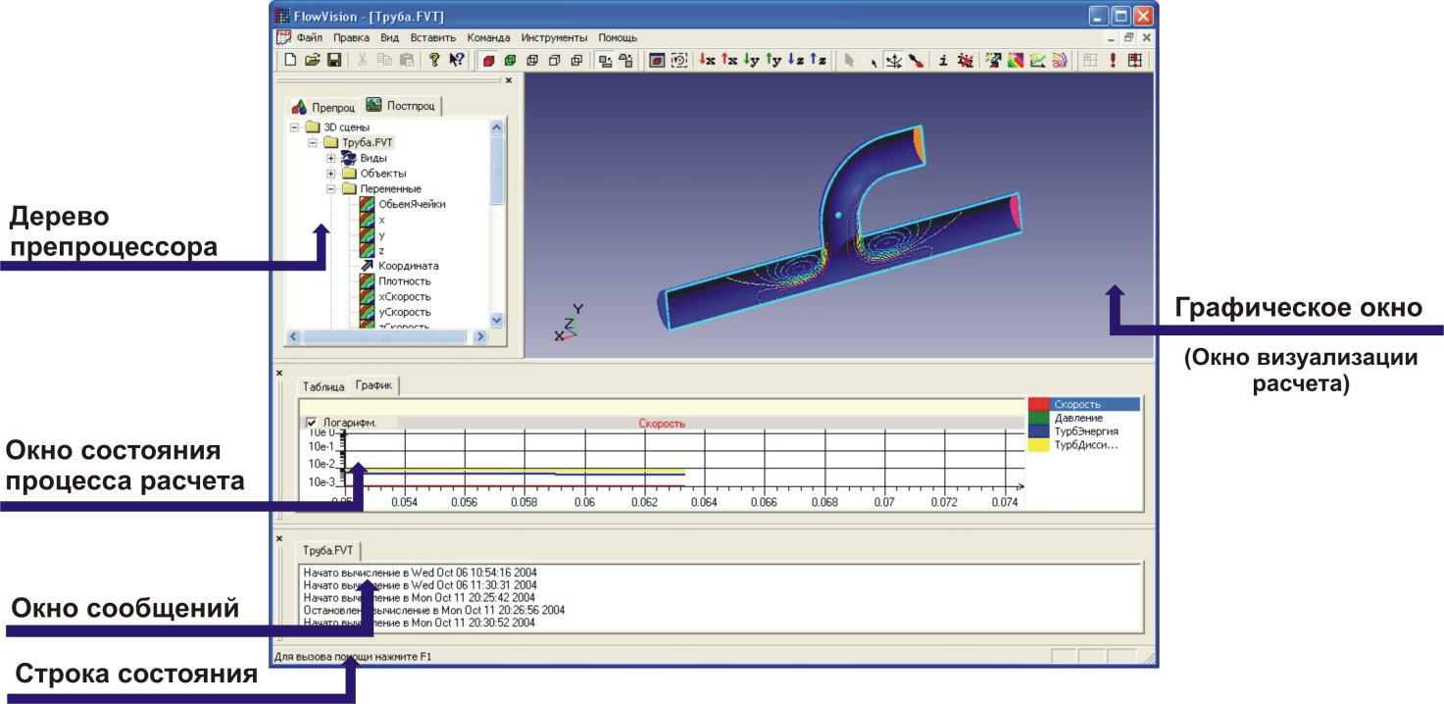
Task: Select the Труба.FVT messages tab
Action: [330, 550]
